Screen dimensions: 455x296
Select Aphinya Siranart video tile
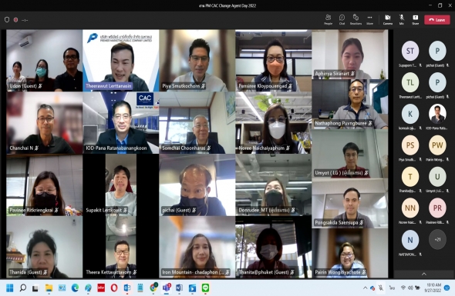[x=350, y=54]
